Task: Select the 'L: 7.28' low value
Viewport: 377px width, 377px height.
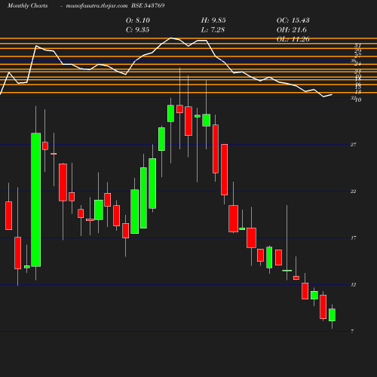Action: point(213,29)
